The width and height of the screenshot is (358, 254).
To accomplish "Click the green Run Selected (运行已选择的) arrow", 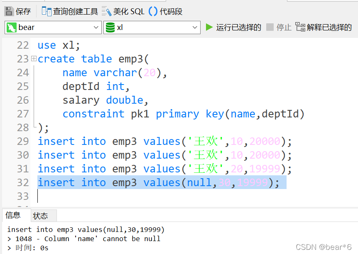I will click(209, 27).
